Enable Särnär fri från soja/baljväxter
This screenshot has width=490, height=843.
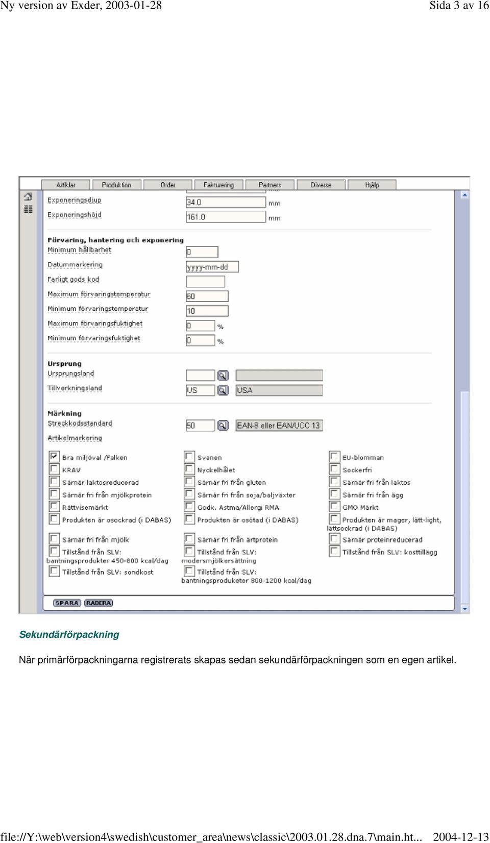(189, 494)
